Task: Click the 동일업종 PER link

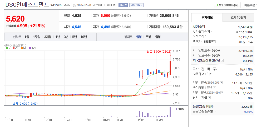Action: (203, 106)
